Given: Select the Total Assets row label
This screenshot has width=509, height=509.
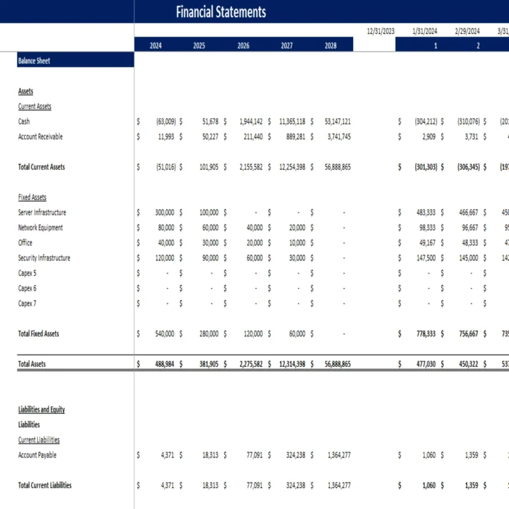Looking at the screenshot, I should (x=31, y=363).
